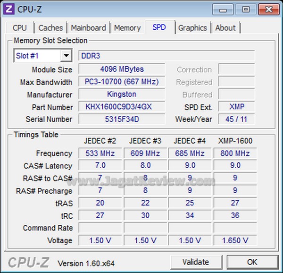The width and height of the screenshot is (283, 273).
Task: Select the SPD tab
Action: (x=159, y=27)
